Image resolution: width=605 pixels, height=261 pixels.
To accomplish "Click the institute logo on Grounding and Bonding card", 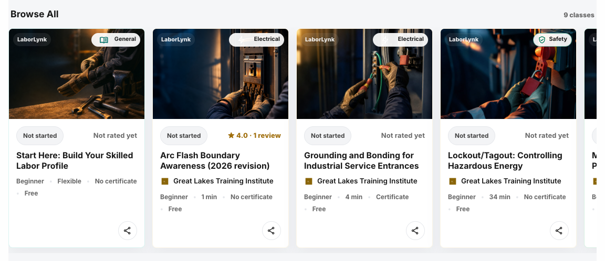I will [309, 181].
